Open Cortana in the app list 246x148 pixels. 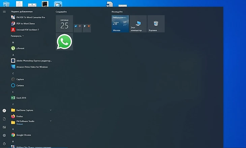pyautogui.click(x=20, y=85)
